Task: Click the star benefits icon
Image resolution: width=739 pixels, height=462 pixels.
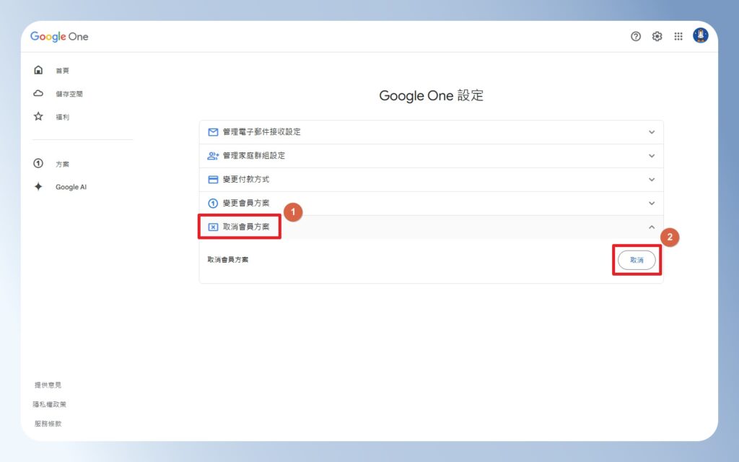Action: pyautogui.click(x=38, y=116)
